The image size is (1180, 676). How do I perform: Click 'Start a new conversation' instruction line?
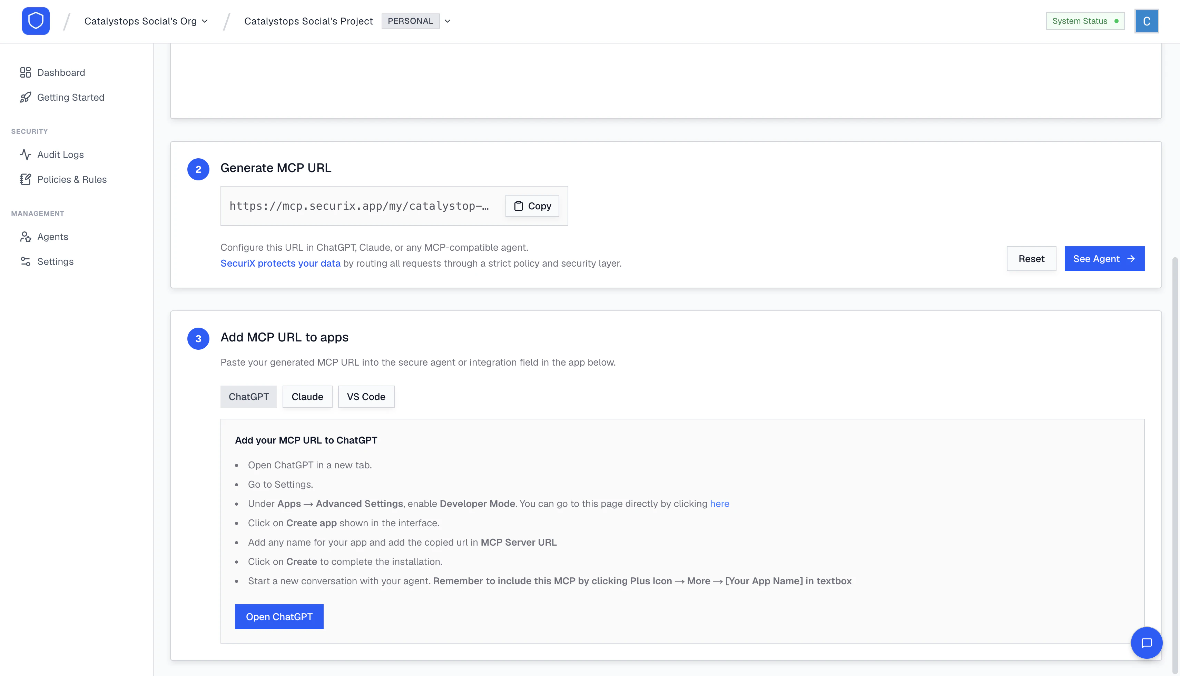(550, 581)
